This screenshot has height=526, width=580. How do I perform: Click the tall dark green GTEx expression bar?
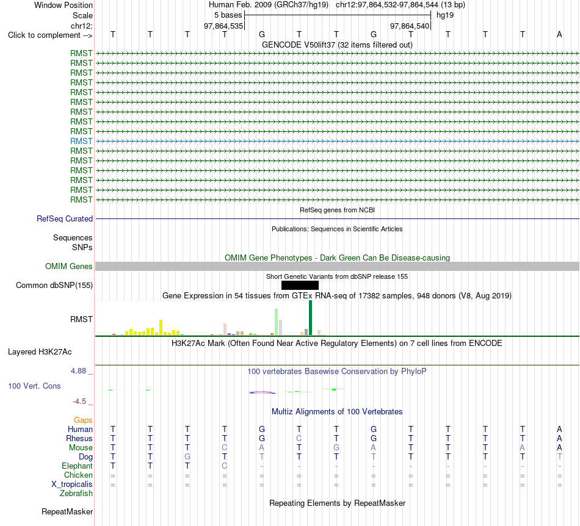pyautogui.click(x=310, y=318)
